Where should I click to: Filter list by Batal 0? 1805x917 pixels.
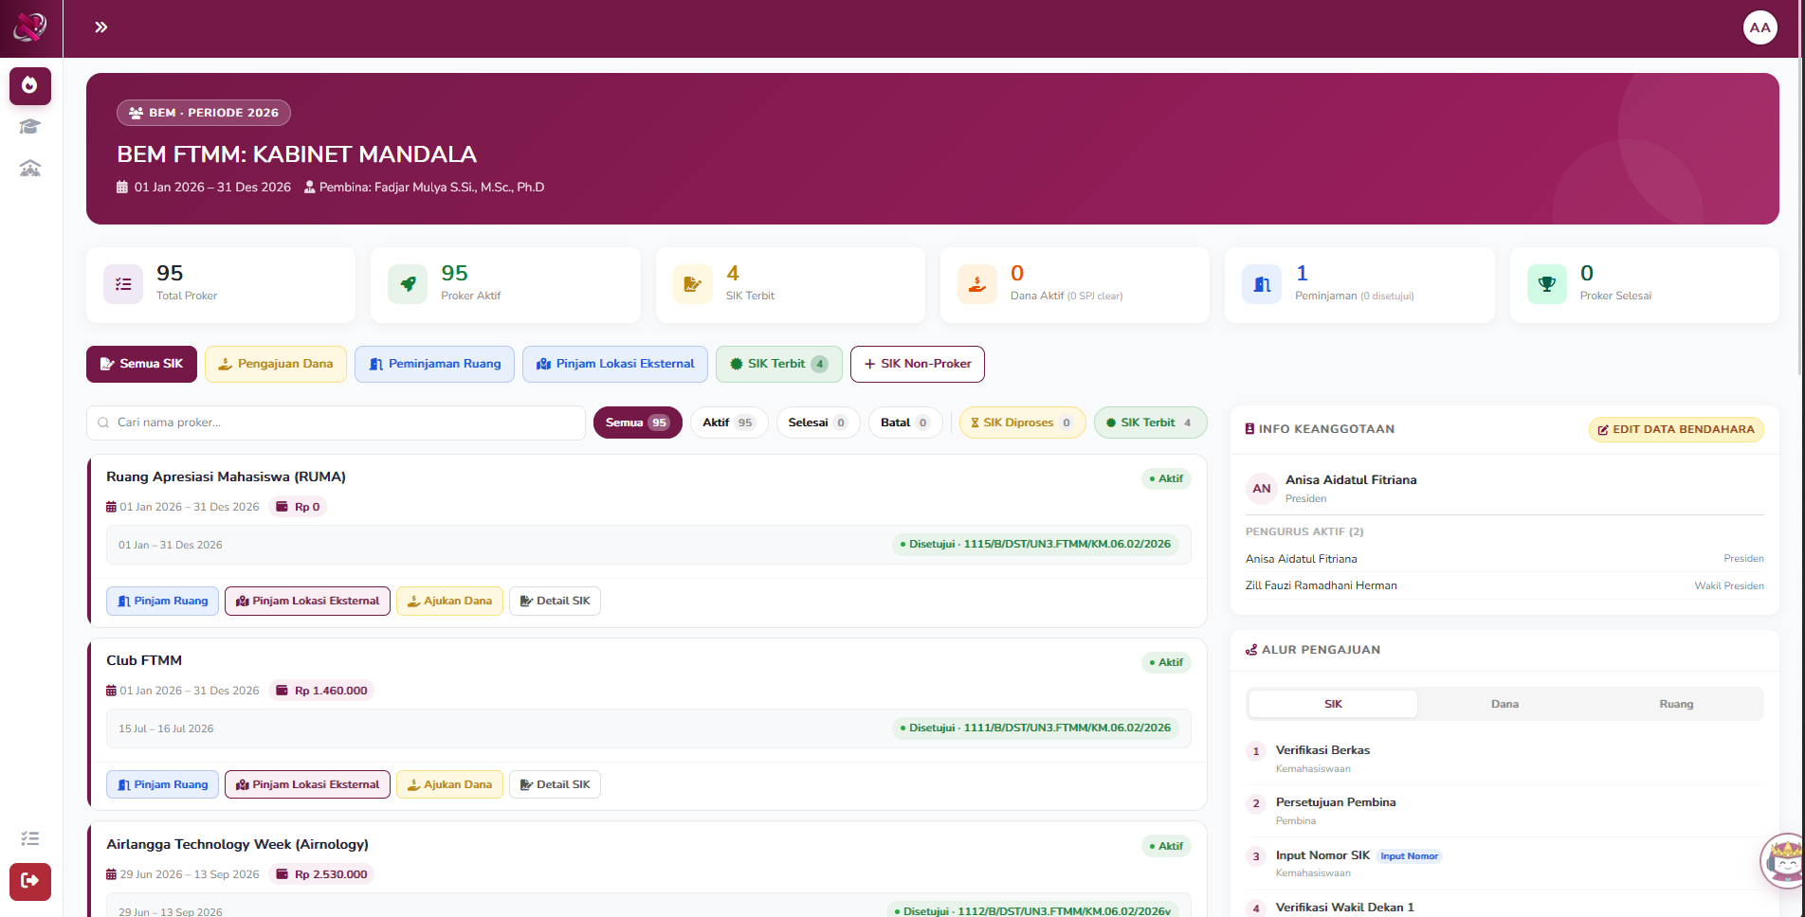[905, 423]
